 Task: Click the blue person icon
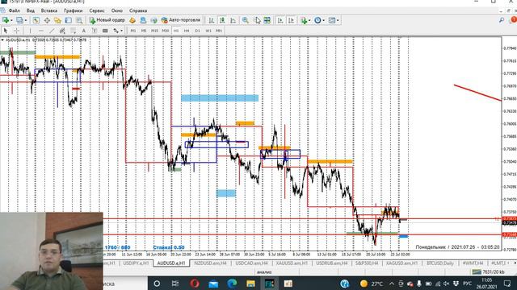(143, 20)
